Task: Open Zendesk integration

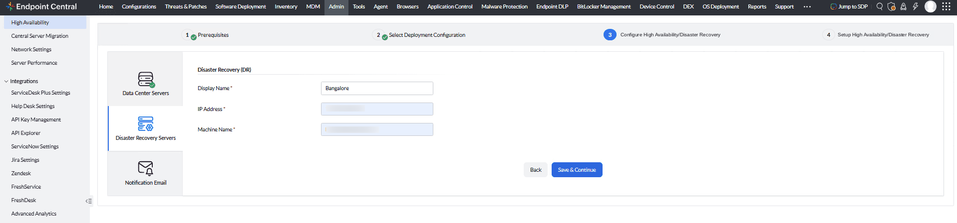Action: (21, 173)
